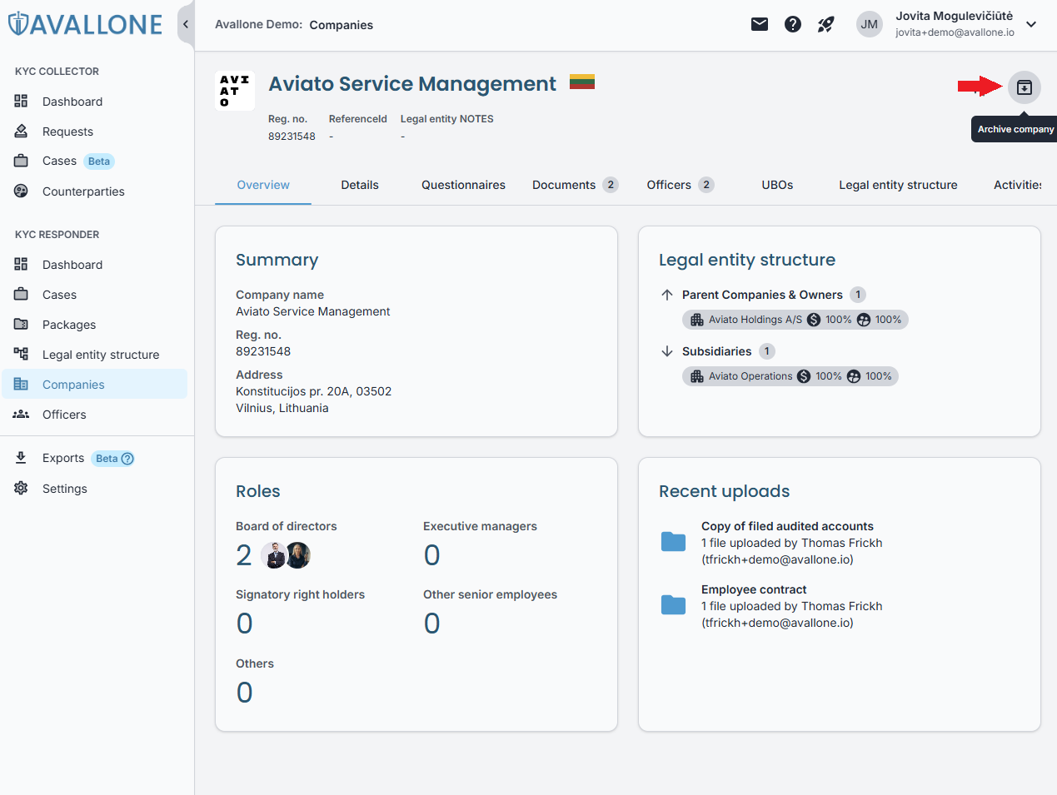Click the Aviato Service Management heading
This screenshot has width=1057, height=795.
coord(412,83)
